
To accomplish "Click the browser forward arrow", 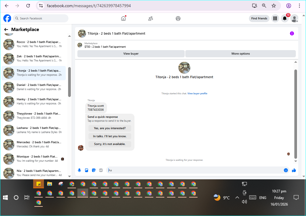I will [x=17, y=6].
